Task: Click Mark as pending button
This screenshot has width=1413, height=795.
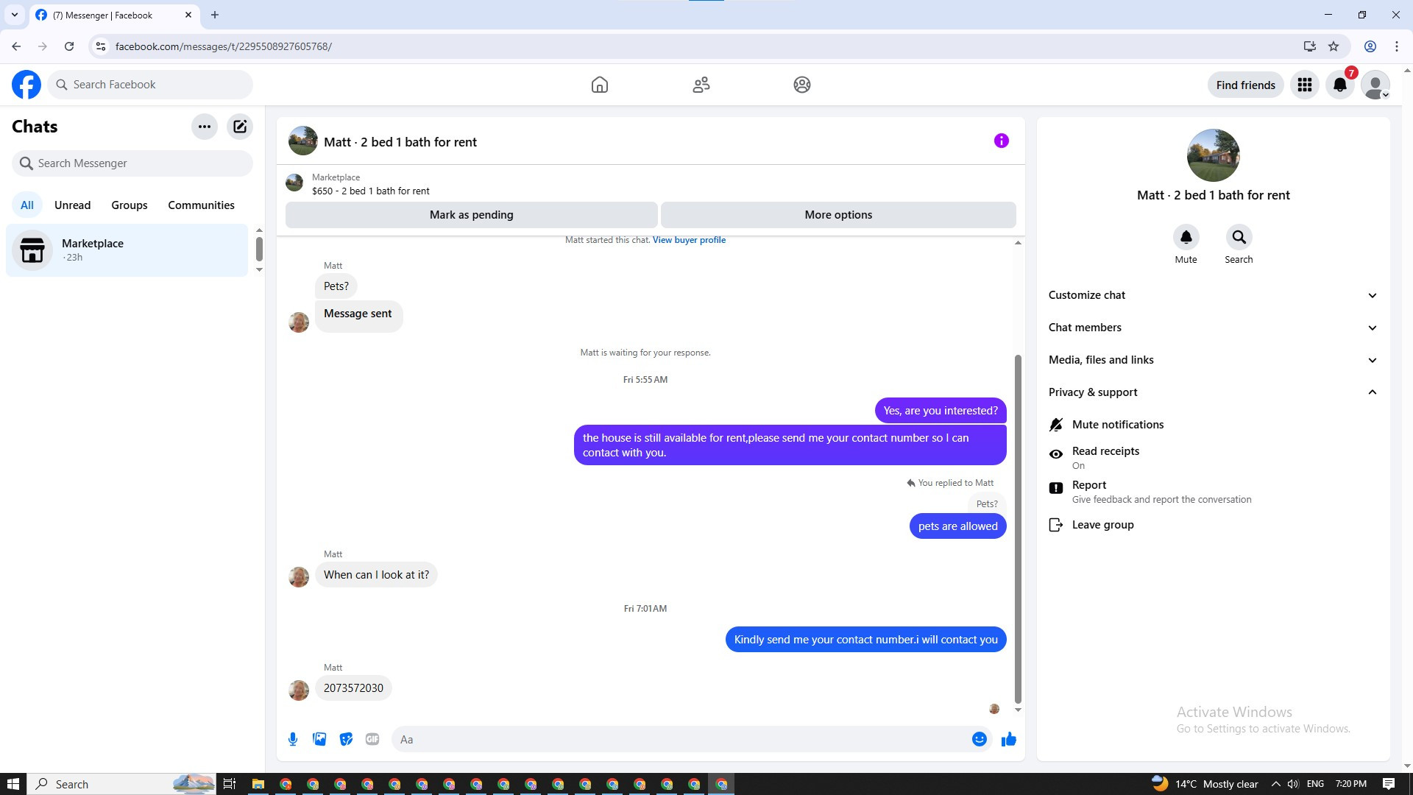Action: coord(471,215)
